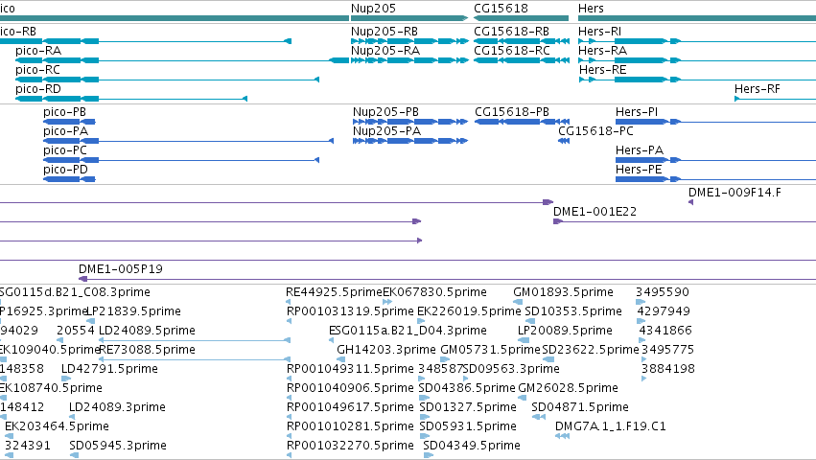This screenshot has height=460, width=816.
Task: Open the Hers gene label
Action: 591,9
